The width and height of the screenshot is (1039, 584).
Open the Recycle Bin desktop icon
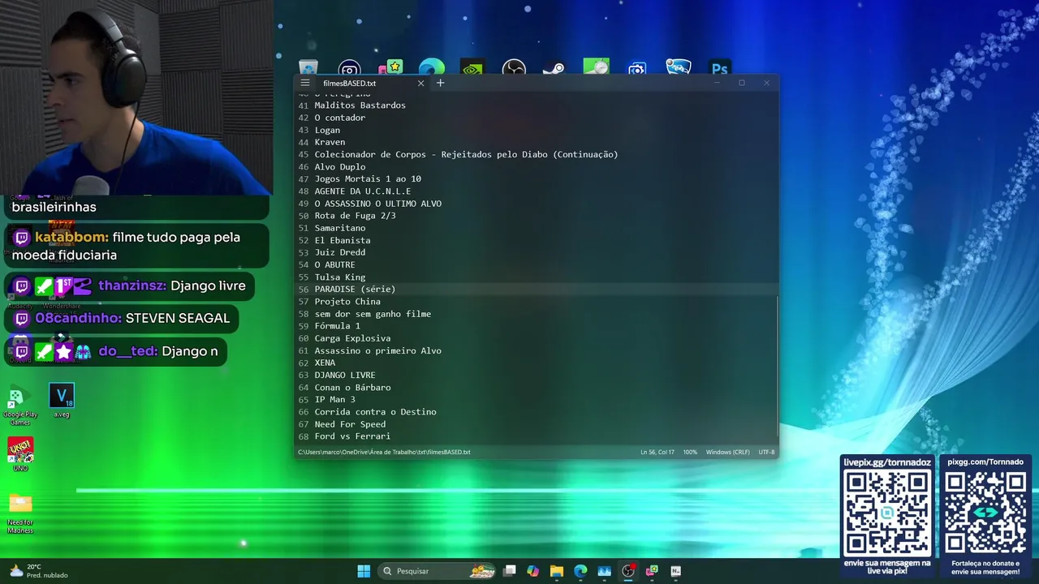pos(308,68)
